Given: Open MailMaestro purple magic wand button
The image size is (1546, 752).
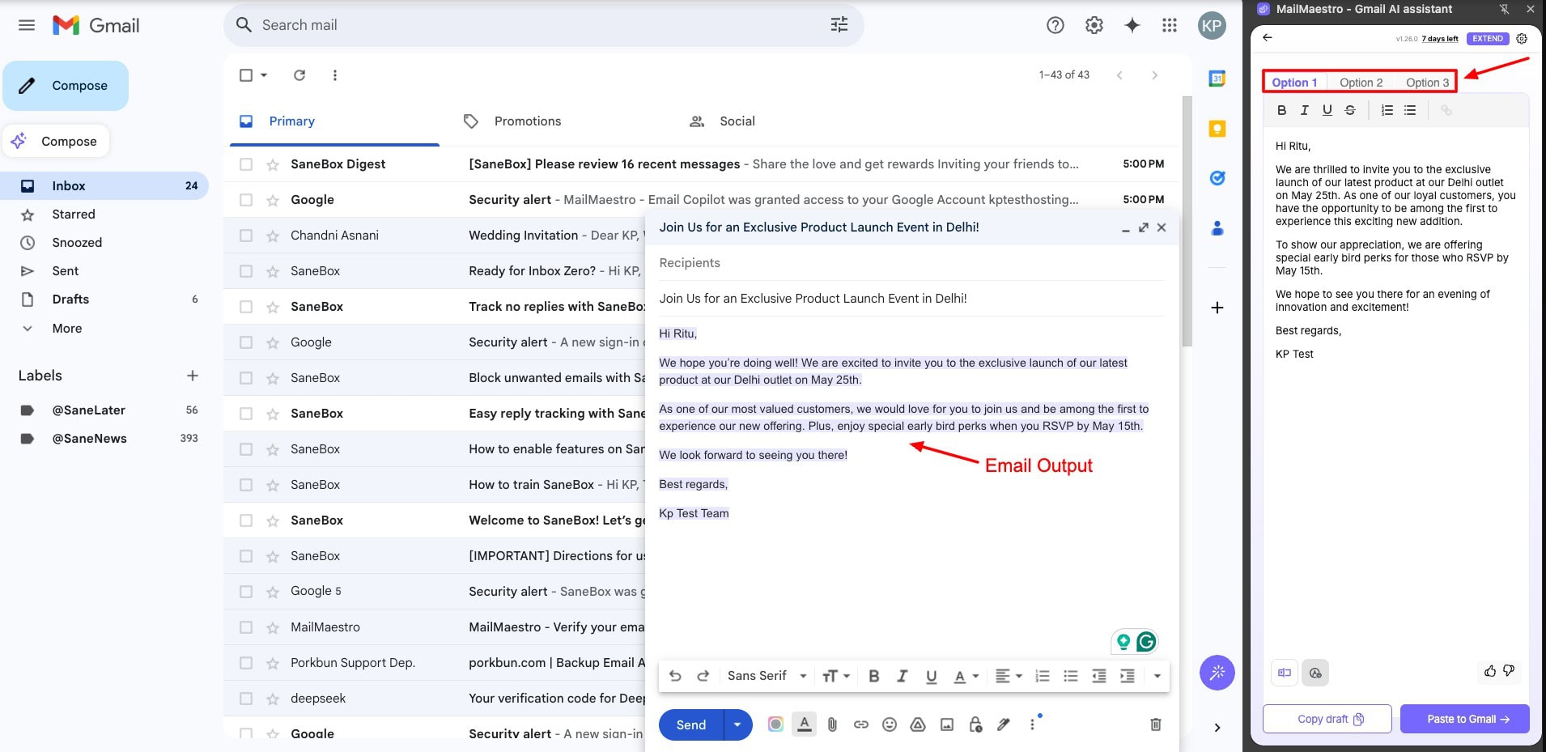Looking at the screenshot, I should [1217, 673].
